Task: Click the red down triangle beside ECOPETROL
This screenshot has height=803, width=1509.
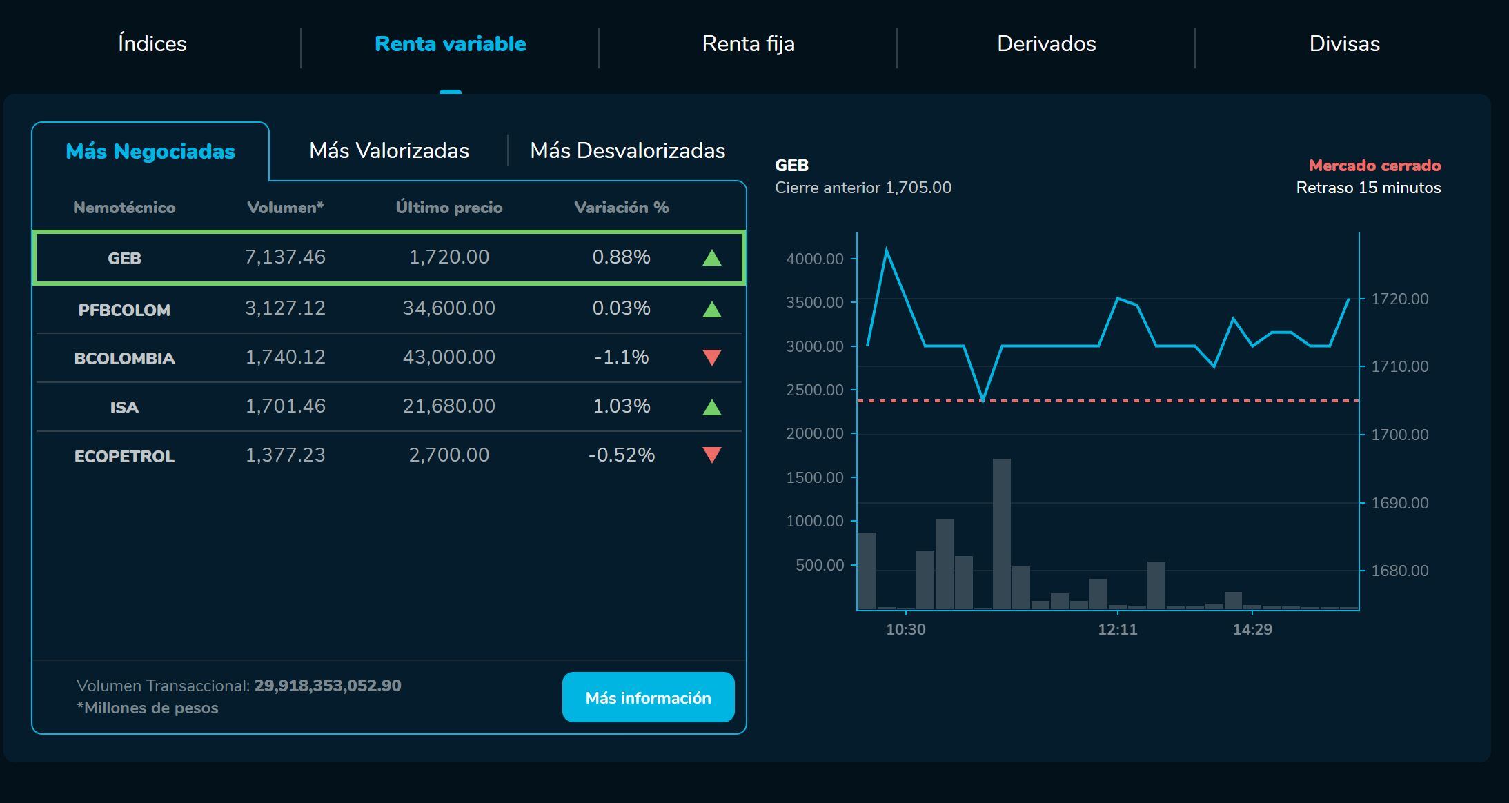Action: (x=712, y=455)
